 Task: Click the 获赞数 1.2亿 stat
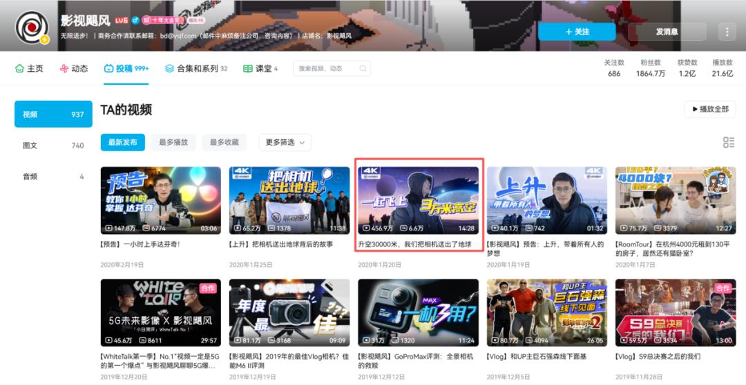(687, 68)
